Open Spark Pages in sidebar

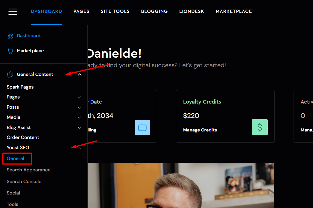pos(20,87)
